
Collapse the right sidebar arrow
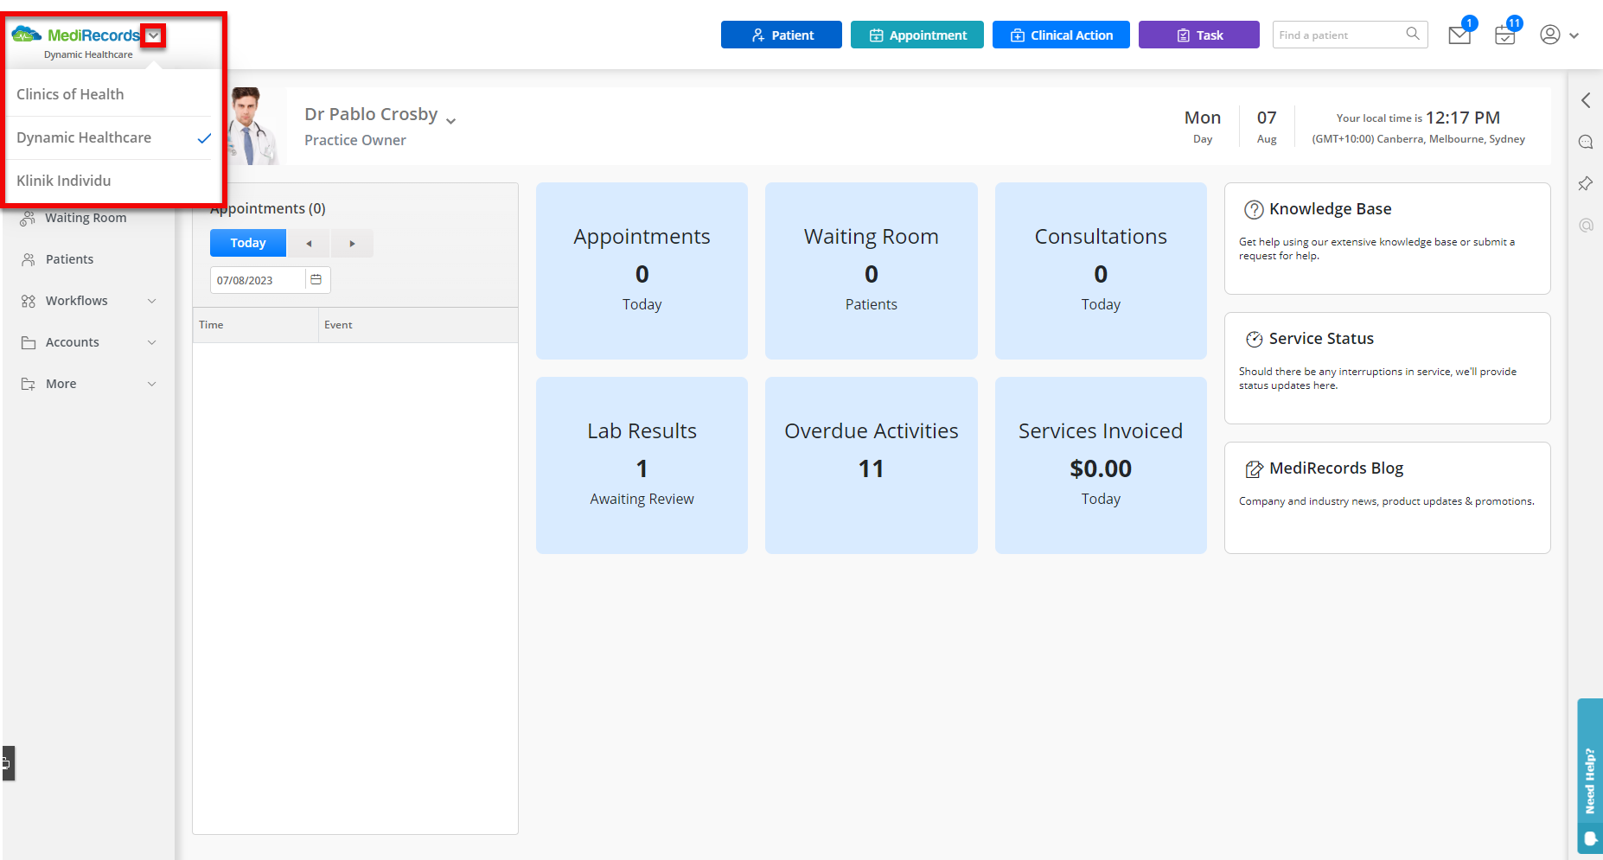[1586, 100]
